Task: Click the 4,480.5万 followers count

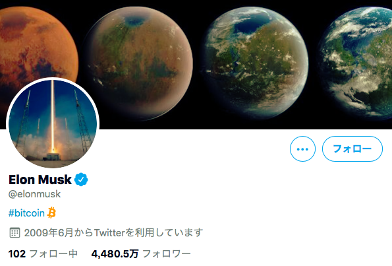Action: click(115, 254)
